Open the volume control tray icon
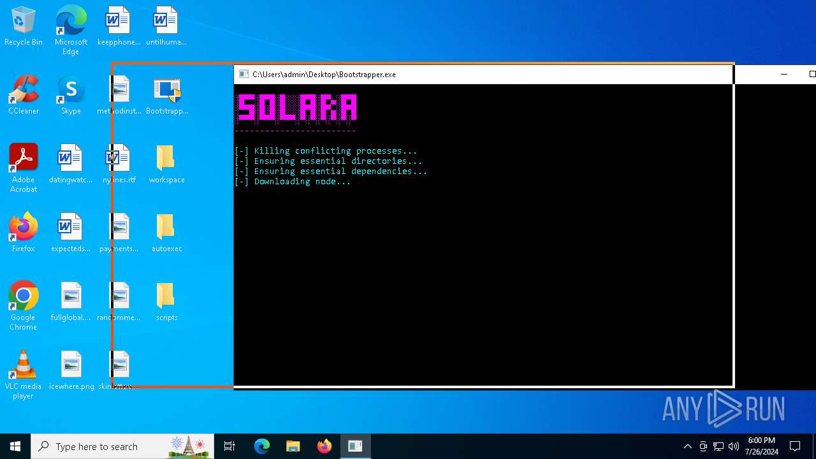 tap(734, 446)
